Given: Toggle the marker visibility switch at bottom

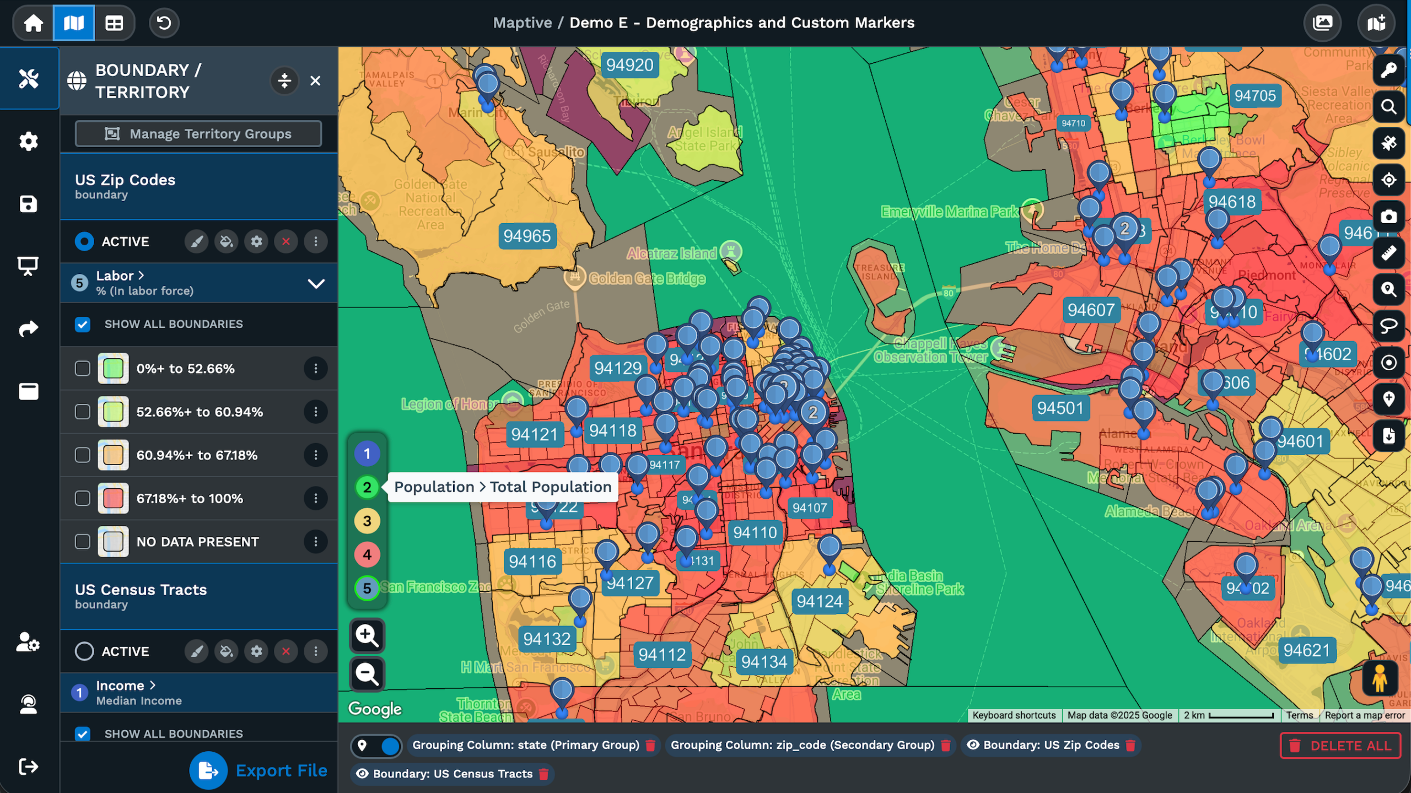Looking at the screenshot, I should click(x=377, y=746).
